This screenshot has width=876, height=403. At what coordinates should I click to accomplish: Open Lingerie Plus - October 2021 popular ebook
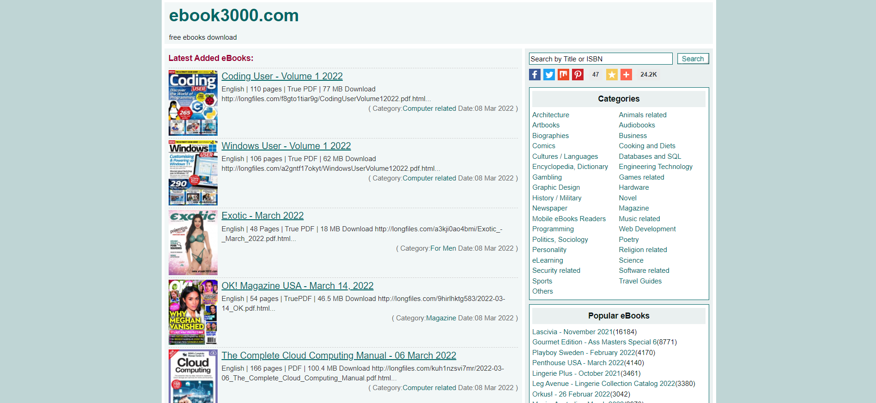576,373
